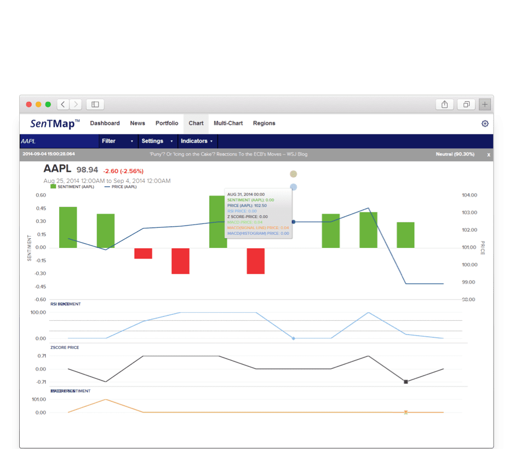Toggle the PRICE (AAPL) legend entry
Viewport: 515px width, 449px height.
(121, 186)
